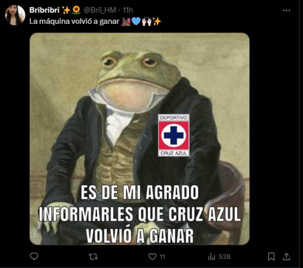Click the Cruz Azul logo in the image
Screen dimensions: 303x268
174,135
